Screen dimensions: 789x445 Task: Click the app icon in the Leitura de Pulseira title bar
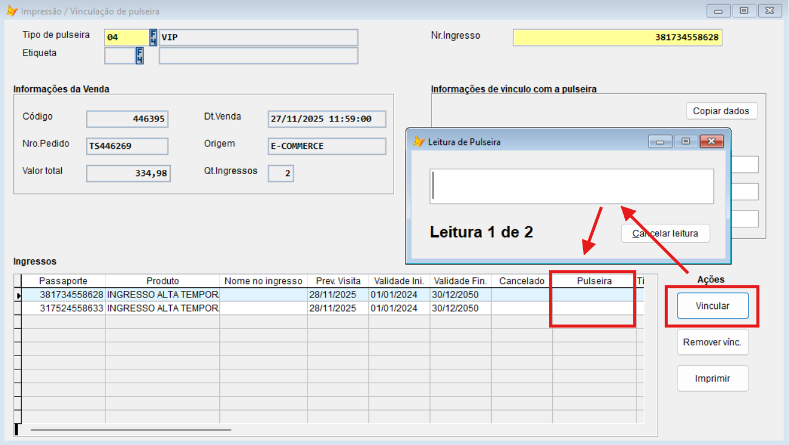[418, 141]
